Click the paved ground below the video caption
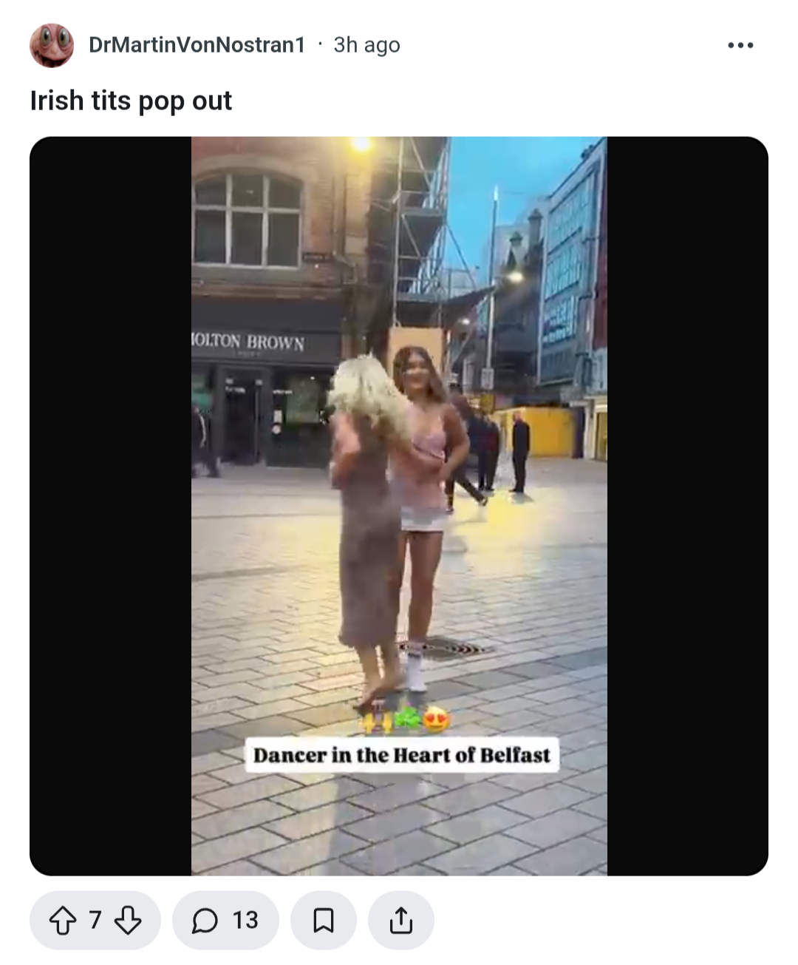The height and width of the screenshot is (965, 798). (399, 825)
